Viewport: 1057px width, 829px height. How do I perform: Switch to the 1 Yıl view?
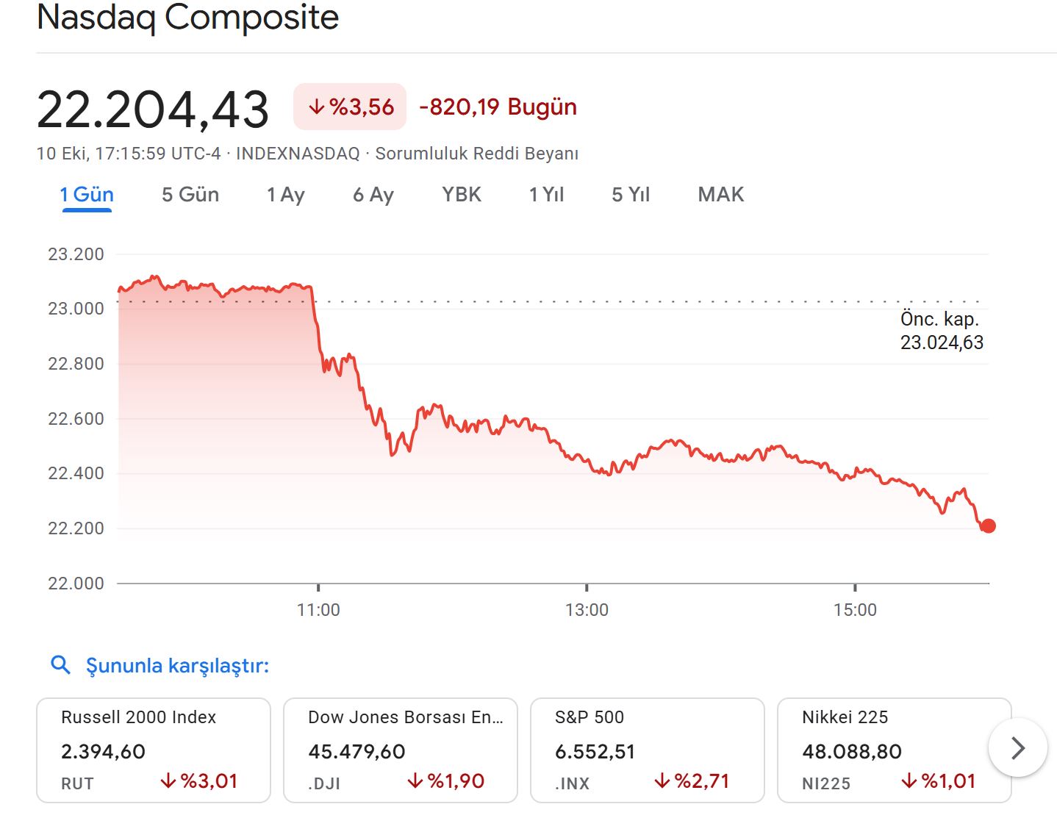point(546,195)
